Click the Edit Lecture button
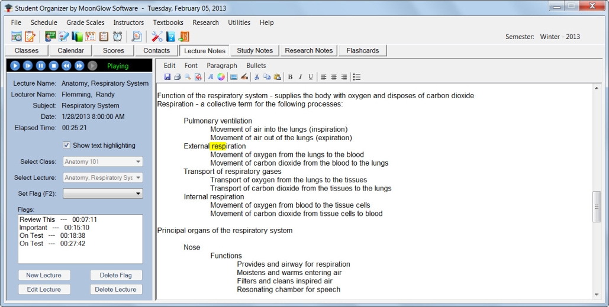 tap(44, 289)
